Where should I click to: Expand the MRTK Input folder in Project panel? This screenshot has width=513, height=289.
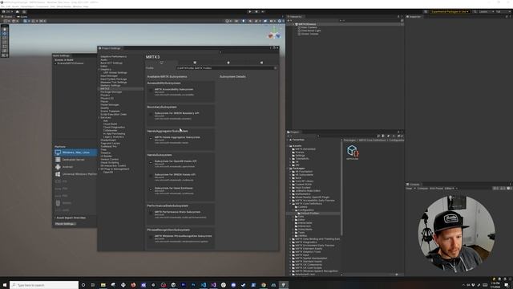[290, 255]
